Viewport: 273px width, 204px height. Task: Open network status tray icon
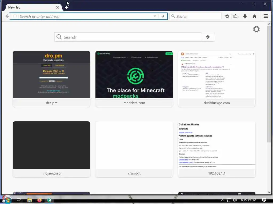coord(229,200)
